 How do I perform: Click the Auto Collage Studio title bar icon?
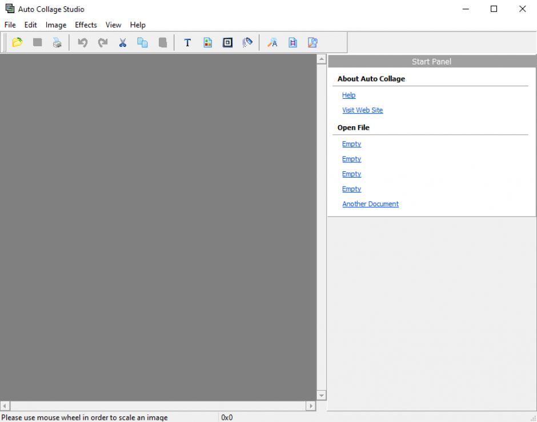pyautogui.click(x=10, y=9)
